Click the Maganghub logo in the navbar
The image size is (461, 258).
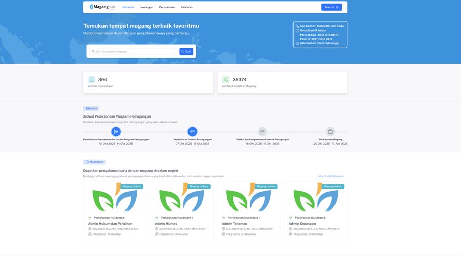[x=101, y=7]
